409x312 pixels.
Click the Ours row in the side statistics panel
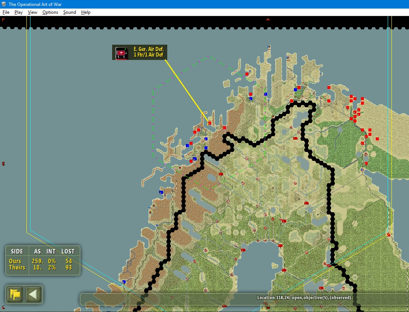pyautogui.click(x=42, y=261)
